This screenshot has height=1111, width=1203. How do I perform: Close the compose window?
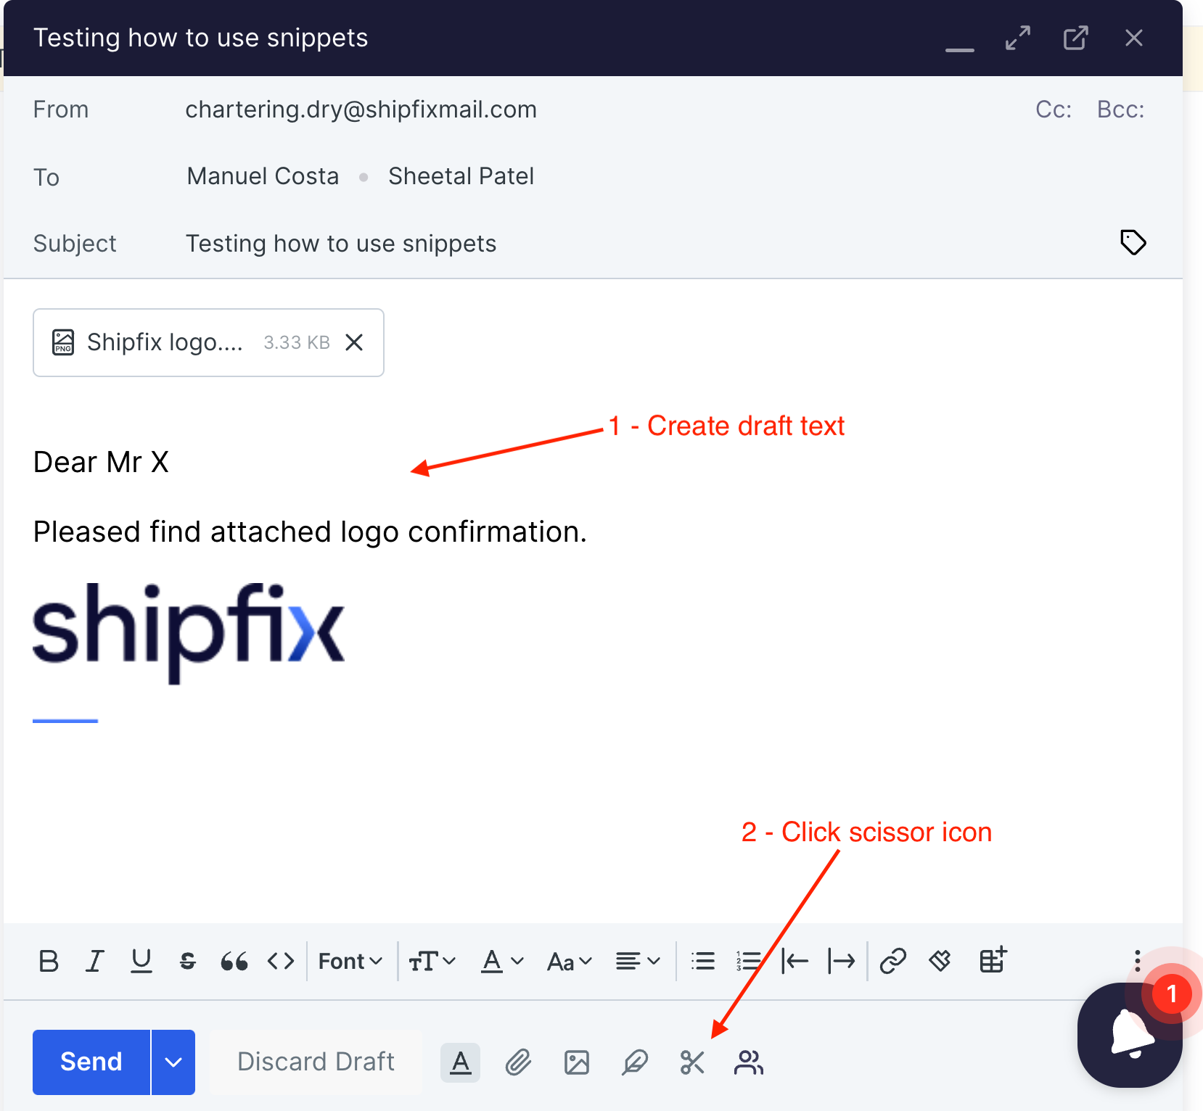click(1134, 38)
